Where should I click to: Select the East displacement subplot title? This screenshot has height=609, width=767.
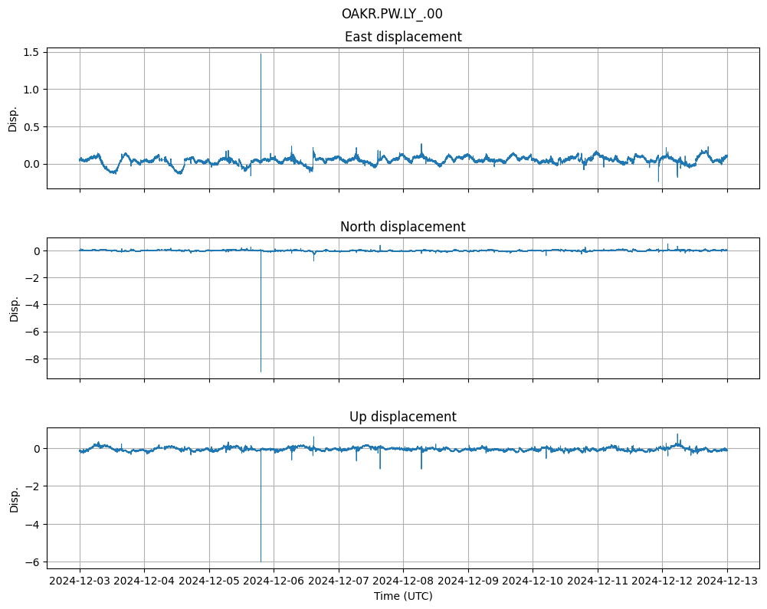[403, 37]
